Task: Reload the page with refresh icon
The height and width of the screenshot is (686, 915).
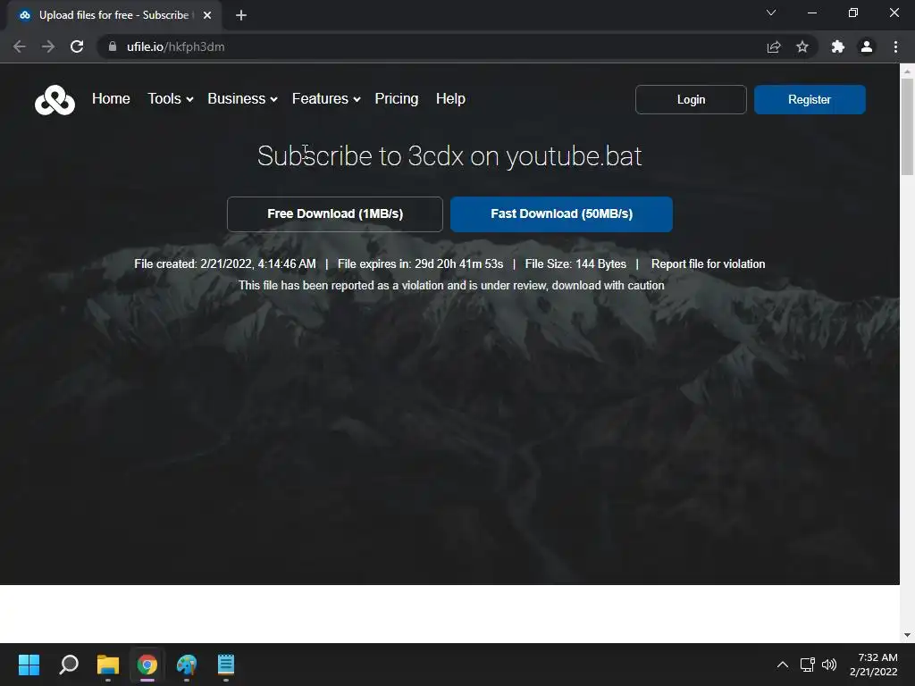Action: (77, 46)
